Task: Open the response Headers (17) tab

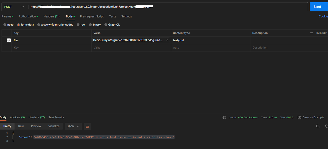Action: tap(36, 117)
